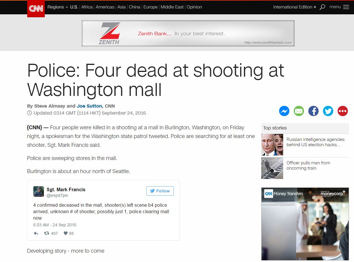Share article via green email icon
The image size is (354, 262).
299,111
